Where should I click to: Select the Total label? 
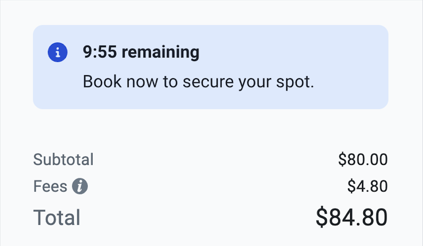(x=57, y=217)
